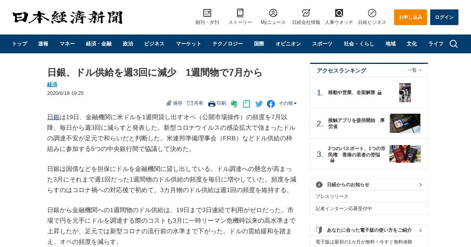This screenshot has width=471, height=247.
Task: Click the search magnifier in navigation bar
Action: [x=454, y=44]
